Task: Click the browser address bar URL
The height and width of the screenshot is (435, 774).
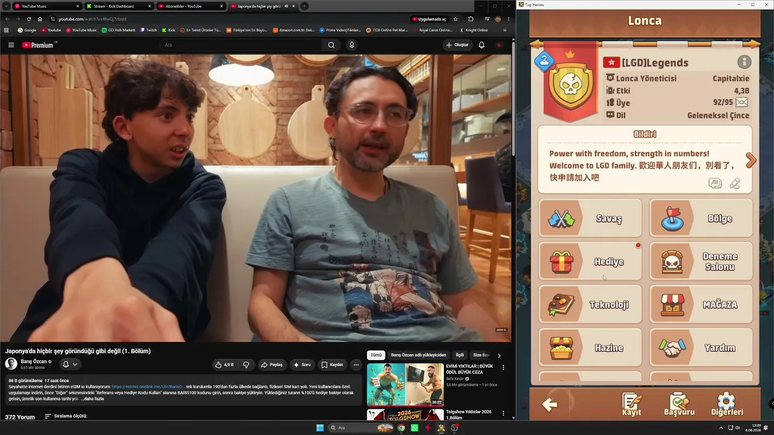Action: [93, 19]
